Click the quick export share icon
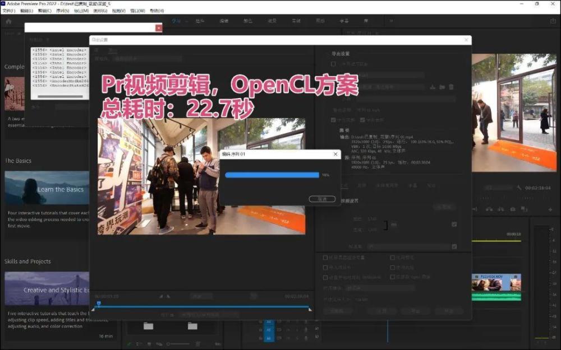 coord(553,21)
